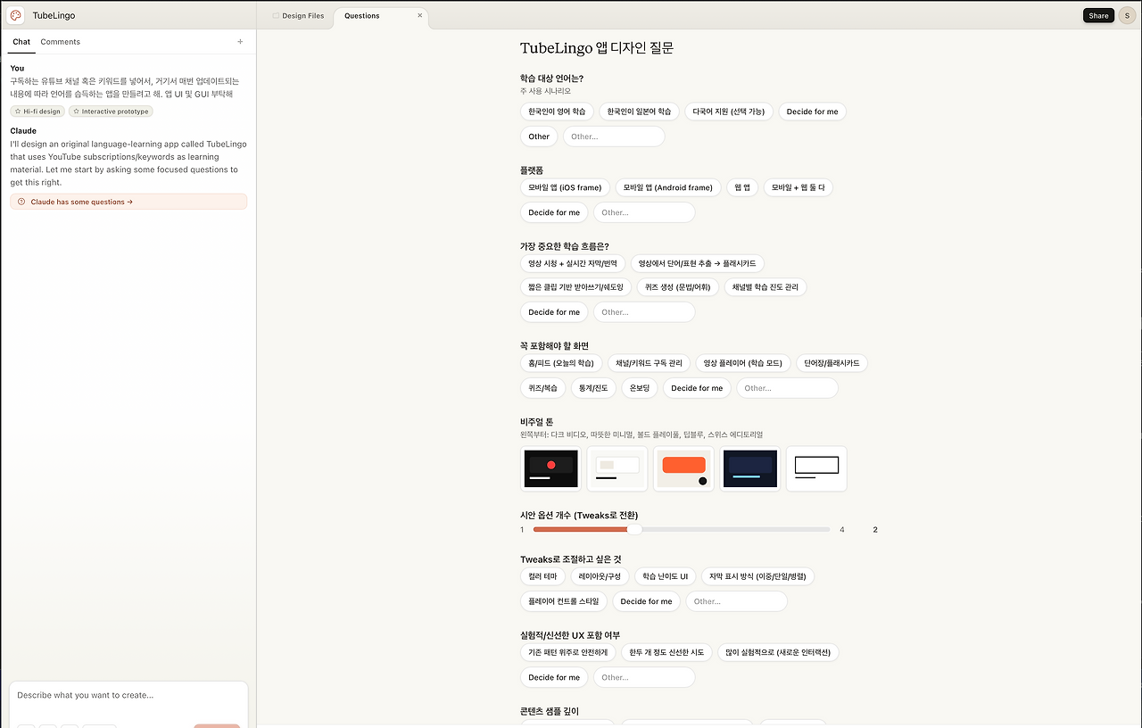
Task: Select 한두 개 정도 신선한 시도 option
Action: (666, 652)
